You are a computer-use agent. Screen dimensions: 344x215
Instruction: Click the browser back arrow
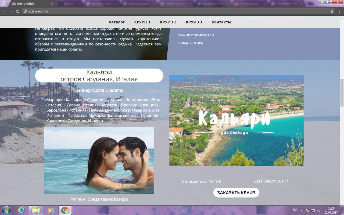(4, 11)
